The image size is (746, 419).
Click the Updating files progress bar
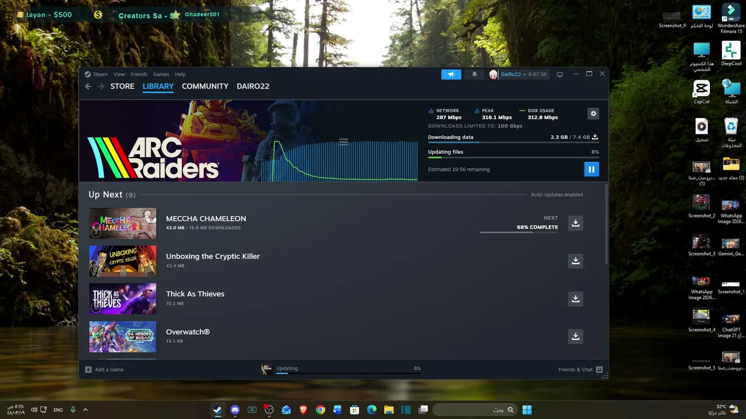click(513, 157)
